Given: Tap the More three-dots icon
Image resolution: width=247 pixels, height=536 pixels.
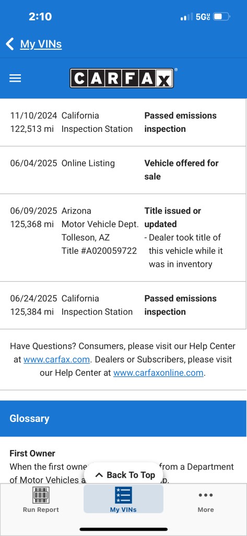Looking at the screenshot, I should coord(206,495).
